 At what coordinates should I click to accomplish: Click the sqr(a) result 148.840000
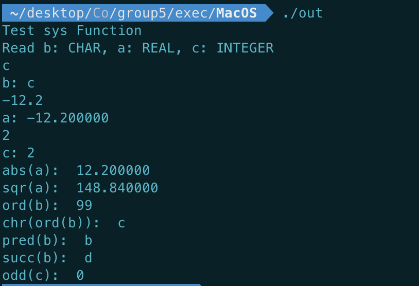[117, 188]
